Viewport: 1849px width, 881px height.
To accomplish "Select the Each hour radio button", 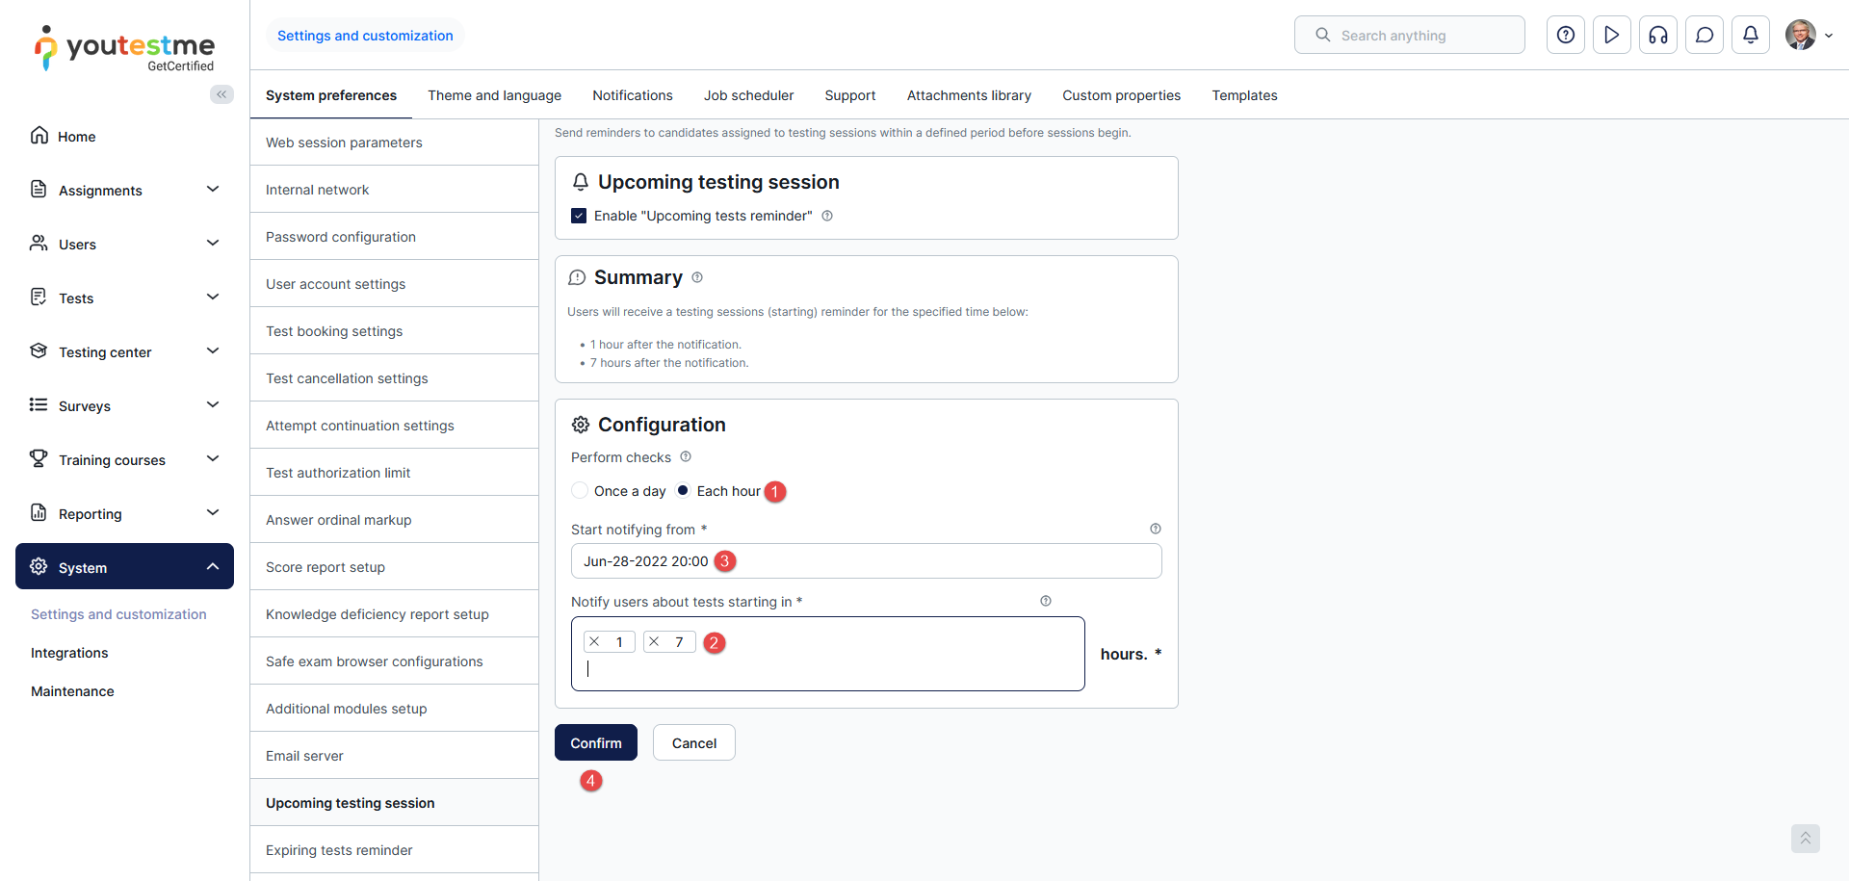I will 683,491.
